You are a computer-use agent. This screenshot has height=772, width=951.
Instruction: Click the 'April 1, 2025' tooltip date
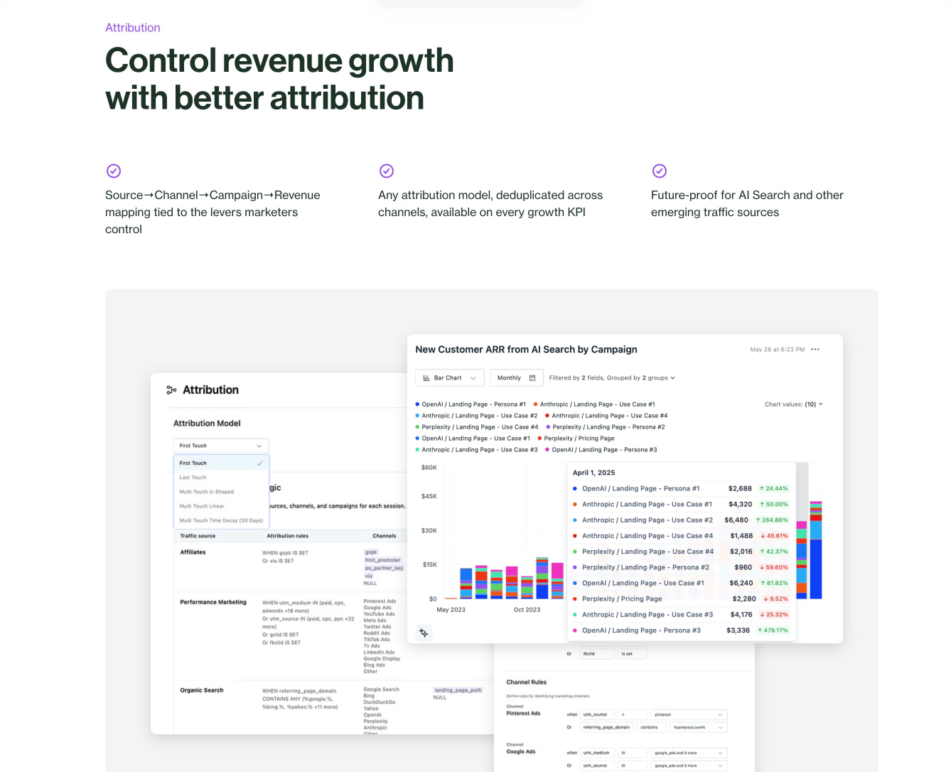(594, 473)
